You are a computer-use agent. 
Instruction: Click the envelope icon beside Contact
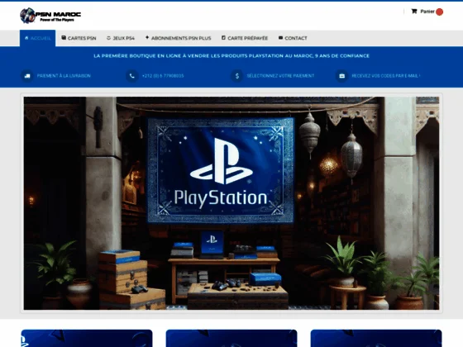[x=280, y=38]
